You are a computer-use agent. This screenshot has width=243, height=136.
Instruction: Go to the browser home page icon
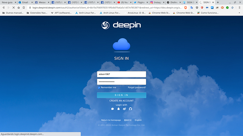(19, 8)
